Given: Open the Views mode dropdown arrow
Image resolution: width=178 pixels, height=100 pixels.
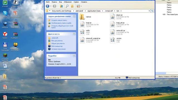Looking at the screenshot, I should [81, 6].
